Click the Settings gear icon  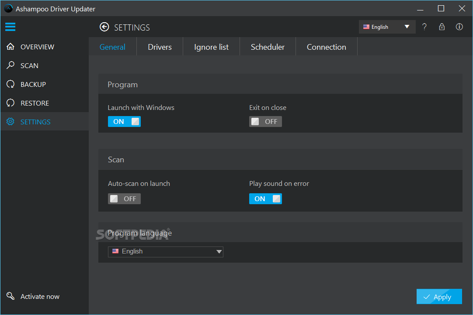point(10,122)
